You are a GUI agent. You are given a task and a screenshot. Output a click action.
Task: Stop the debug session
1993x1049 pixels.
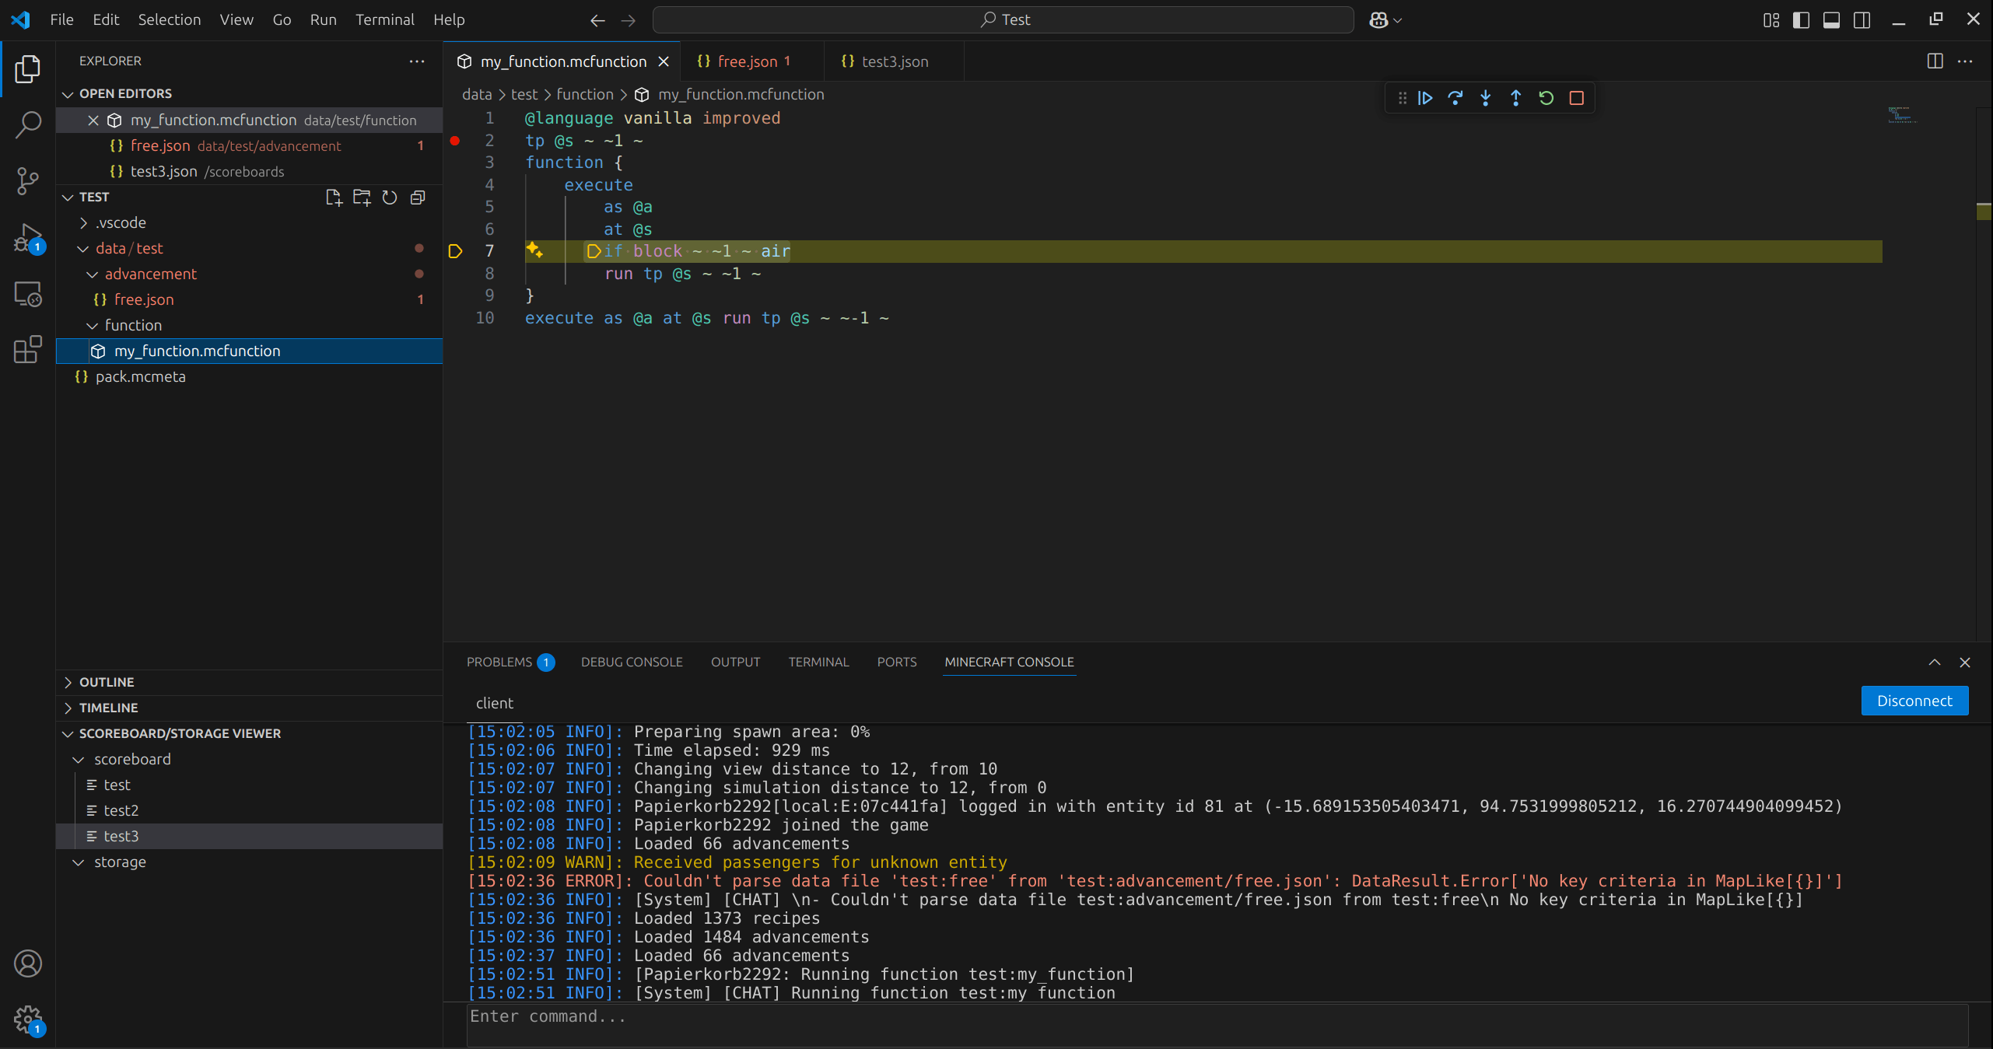[x=1577, y=98]
